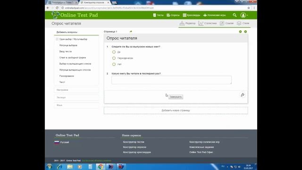Screen dimensions: 302x170
Task: Click Добавить новую страницу
Action: point(176,110)
